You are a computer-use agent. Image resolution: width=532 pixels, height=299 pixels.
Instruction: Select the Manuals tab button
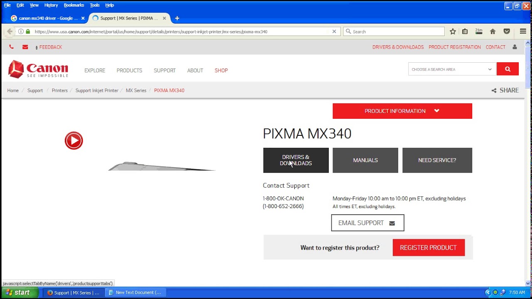(365, 160)
